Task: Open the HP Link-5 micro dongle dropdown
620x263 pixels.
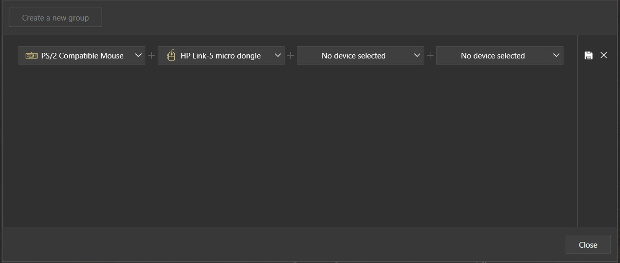Action: [x=221, y=55]
